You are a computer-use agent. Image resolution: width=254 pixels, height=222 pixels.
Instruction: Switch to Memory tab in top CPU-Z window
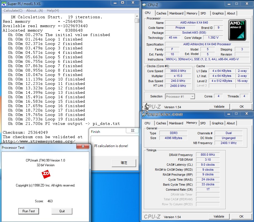pyautogui.click(x=192, y=13)
